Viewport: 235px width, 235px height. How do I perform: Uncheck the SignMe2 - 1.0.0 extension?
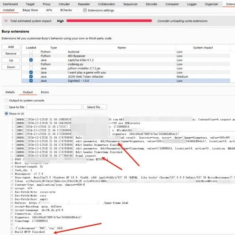point(31,81)
